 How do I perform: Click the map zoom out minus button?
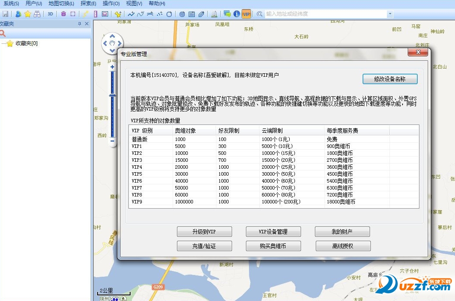112,141
